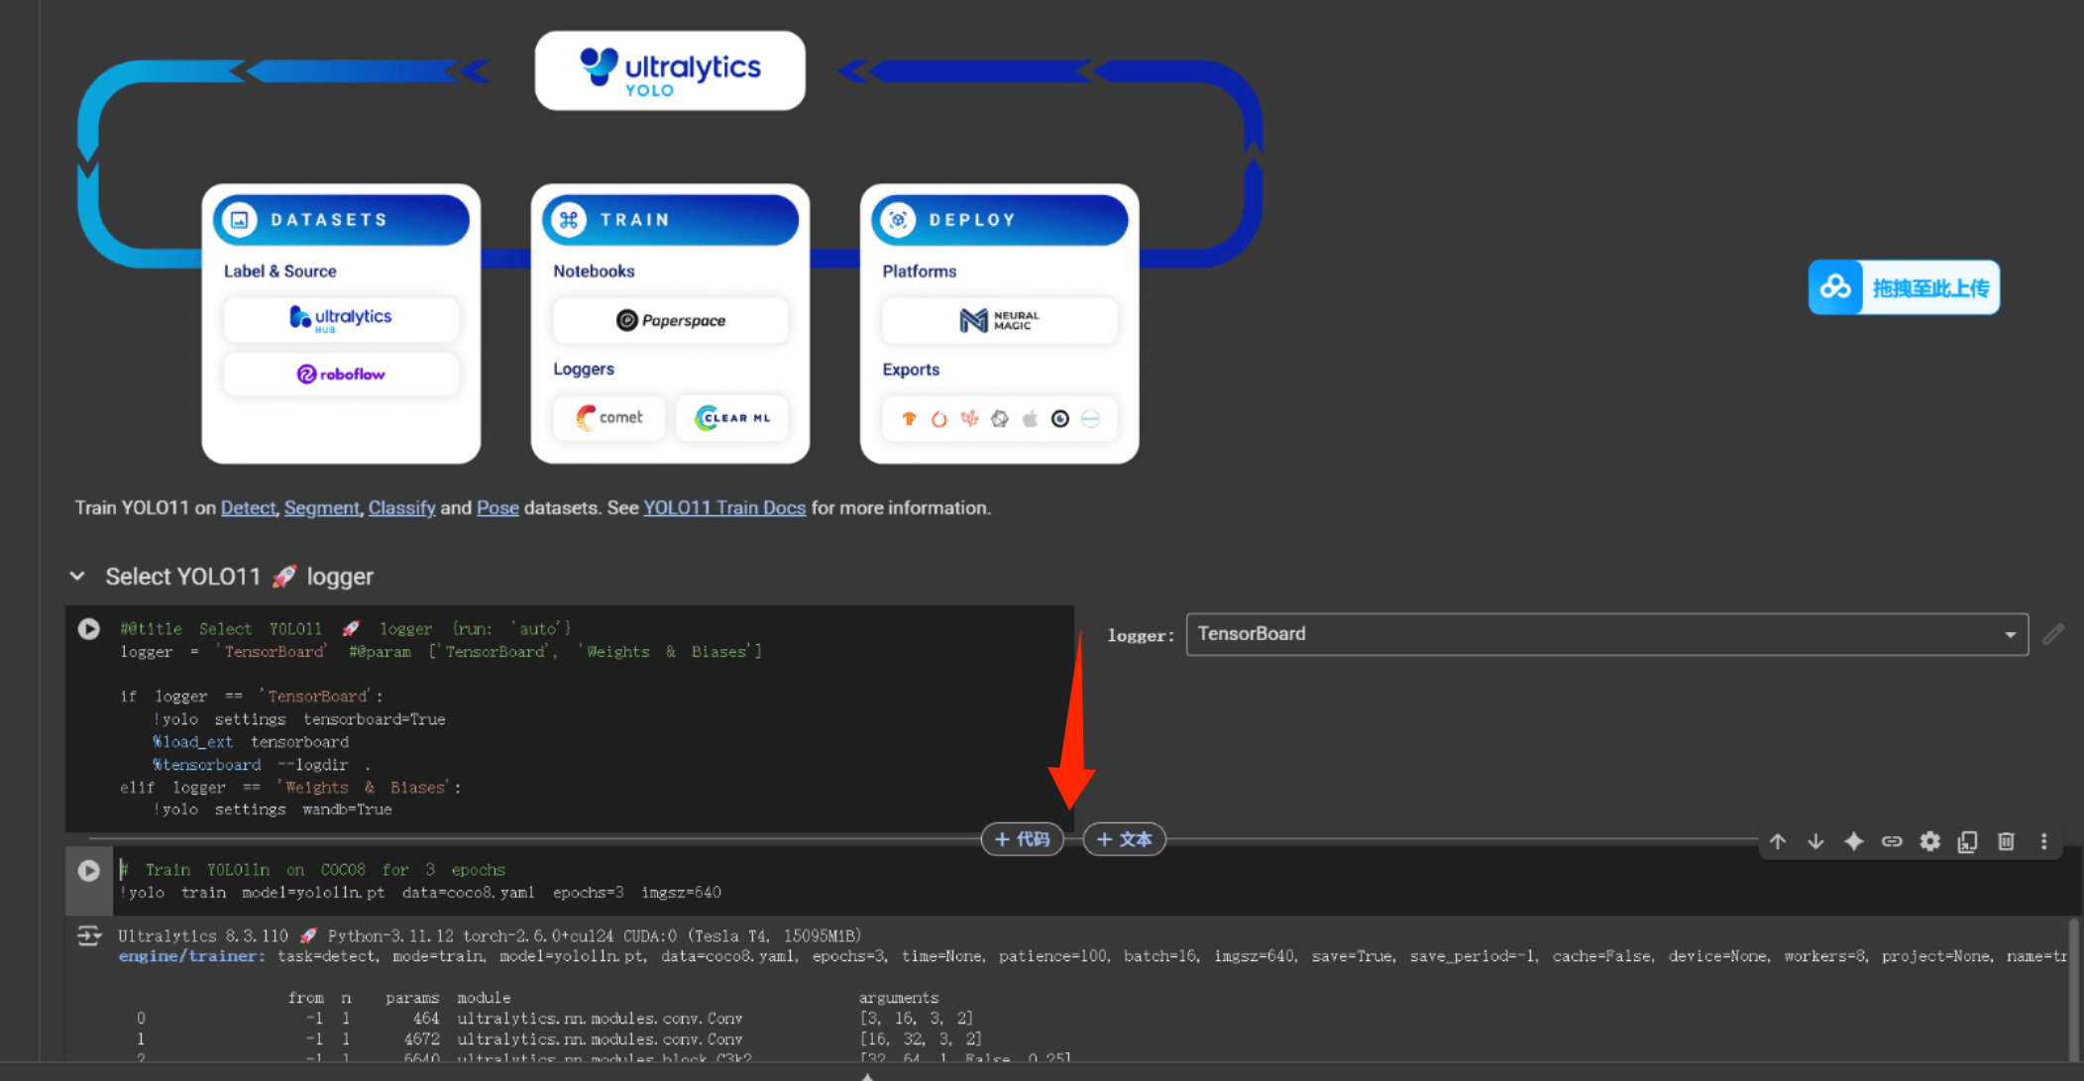
Task: Open YOLO11 Train Docs link
Action: click(x=724, y=508)
